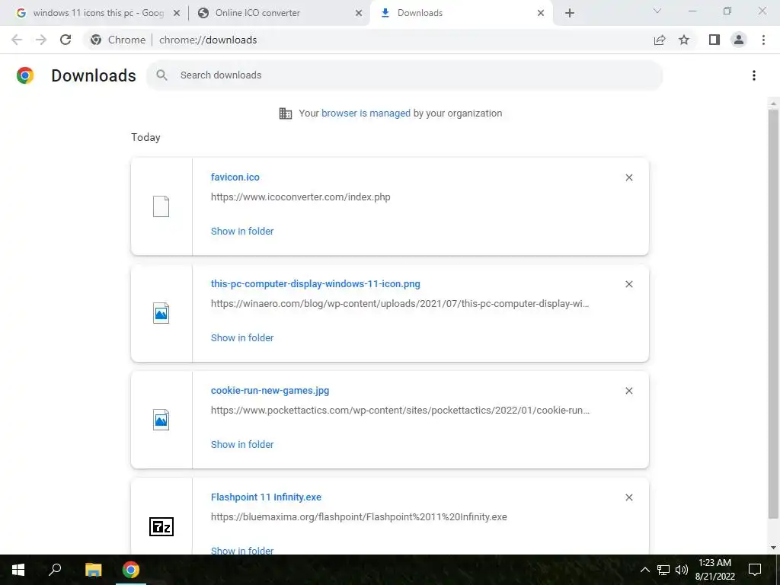Click the scrollbar down arrow

773,548
